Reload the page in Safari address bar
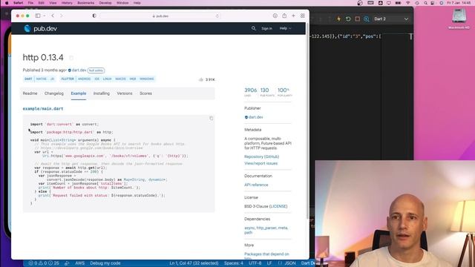The height and width of the screenshot is (267, 475). point(217,16)
